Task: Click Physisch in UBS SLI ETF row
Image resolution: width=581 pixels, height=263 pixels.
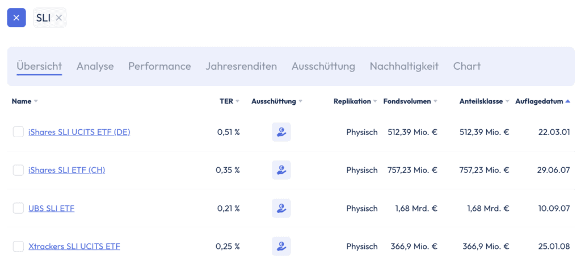Action: pyautogui.click(x=362, y=208)
